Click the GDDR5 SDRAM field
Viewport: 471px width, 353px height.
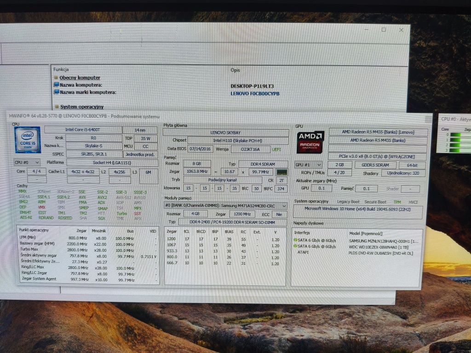coord(375,165)
